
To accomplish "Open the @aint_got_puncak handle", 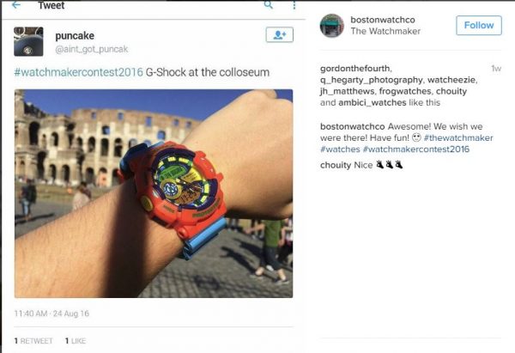I will 91,49.
